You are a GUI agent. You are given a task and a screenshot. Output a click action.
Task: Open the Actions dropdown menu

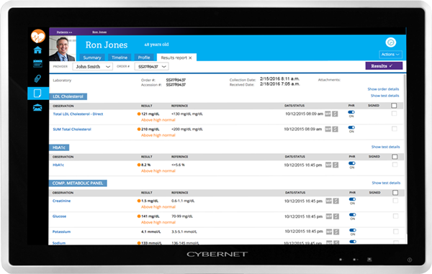[x=390, y=55]
